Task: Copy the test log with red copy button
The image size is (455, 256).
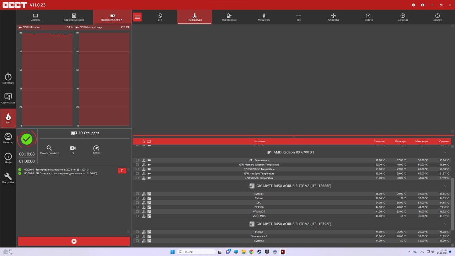Action: click(x=122, y=171)
